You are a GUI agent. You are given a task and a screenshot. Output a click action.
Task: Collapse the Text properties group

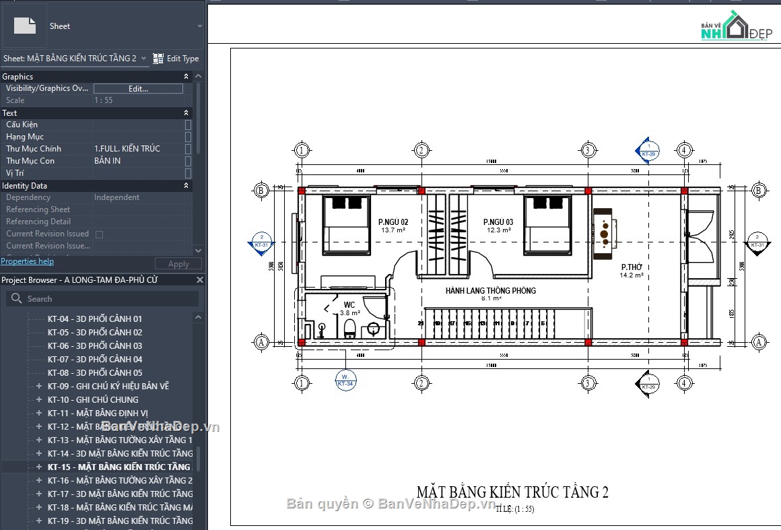coord(186,113)
